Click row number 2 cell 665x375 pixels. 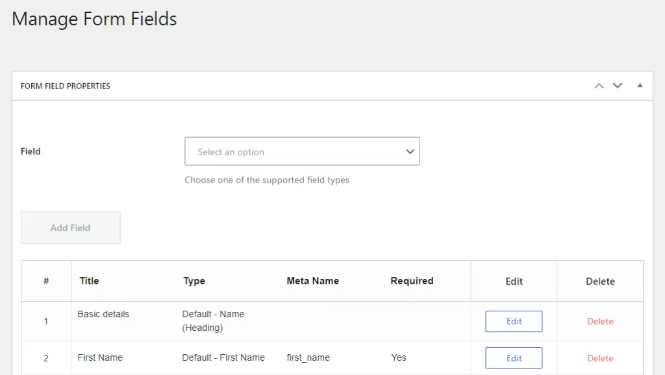(x=46, y=358)
